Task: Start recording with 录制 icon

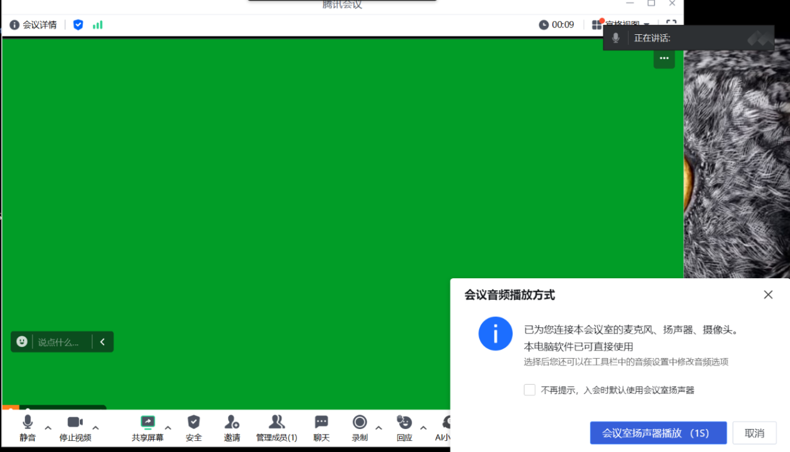Action: click(x=360, y=428)
